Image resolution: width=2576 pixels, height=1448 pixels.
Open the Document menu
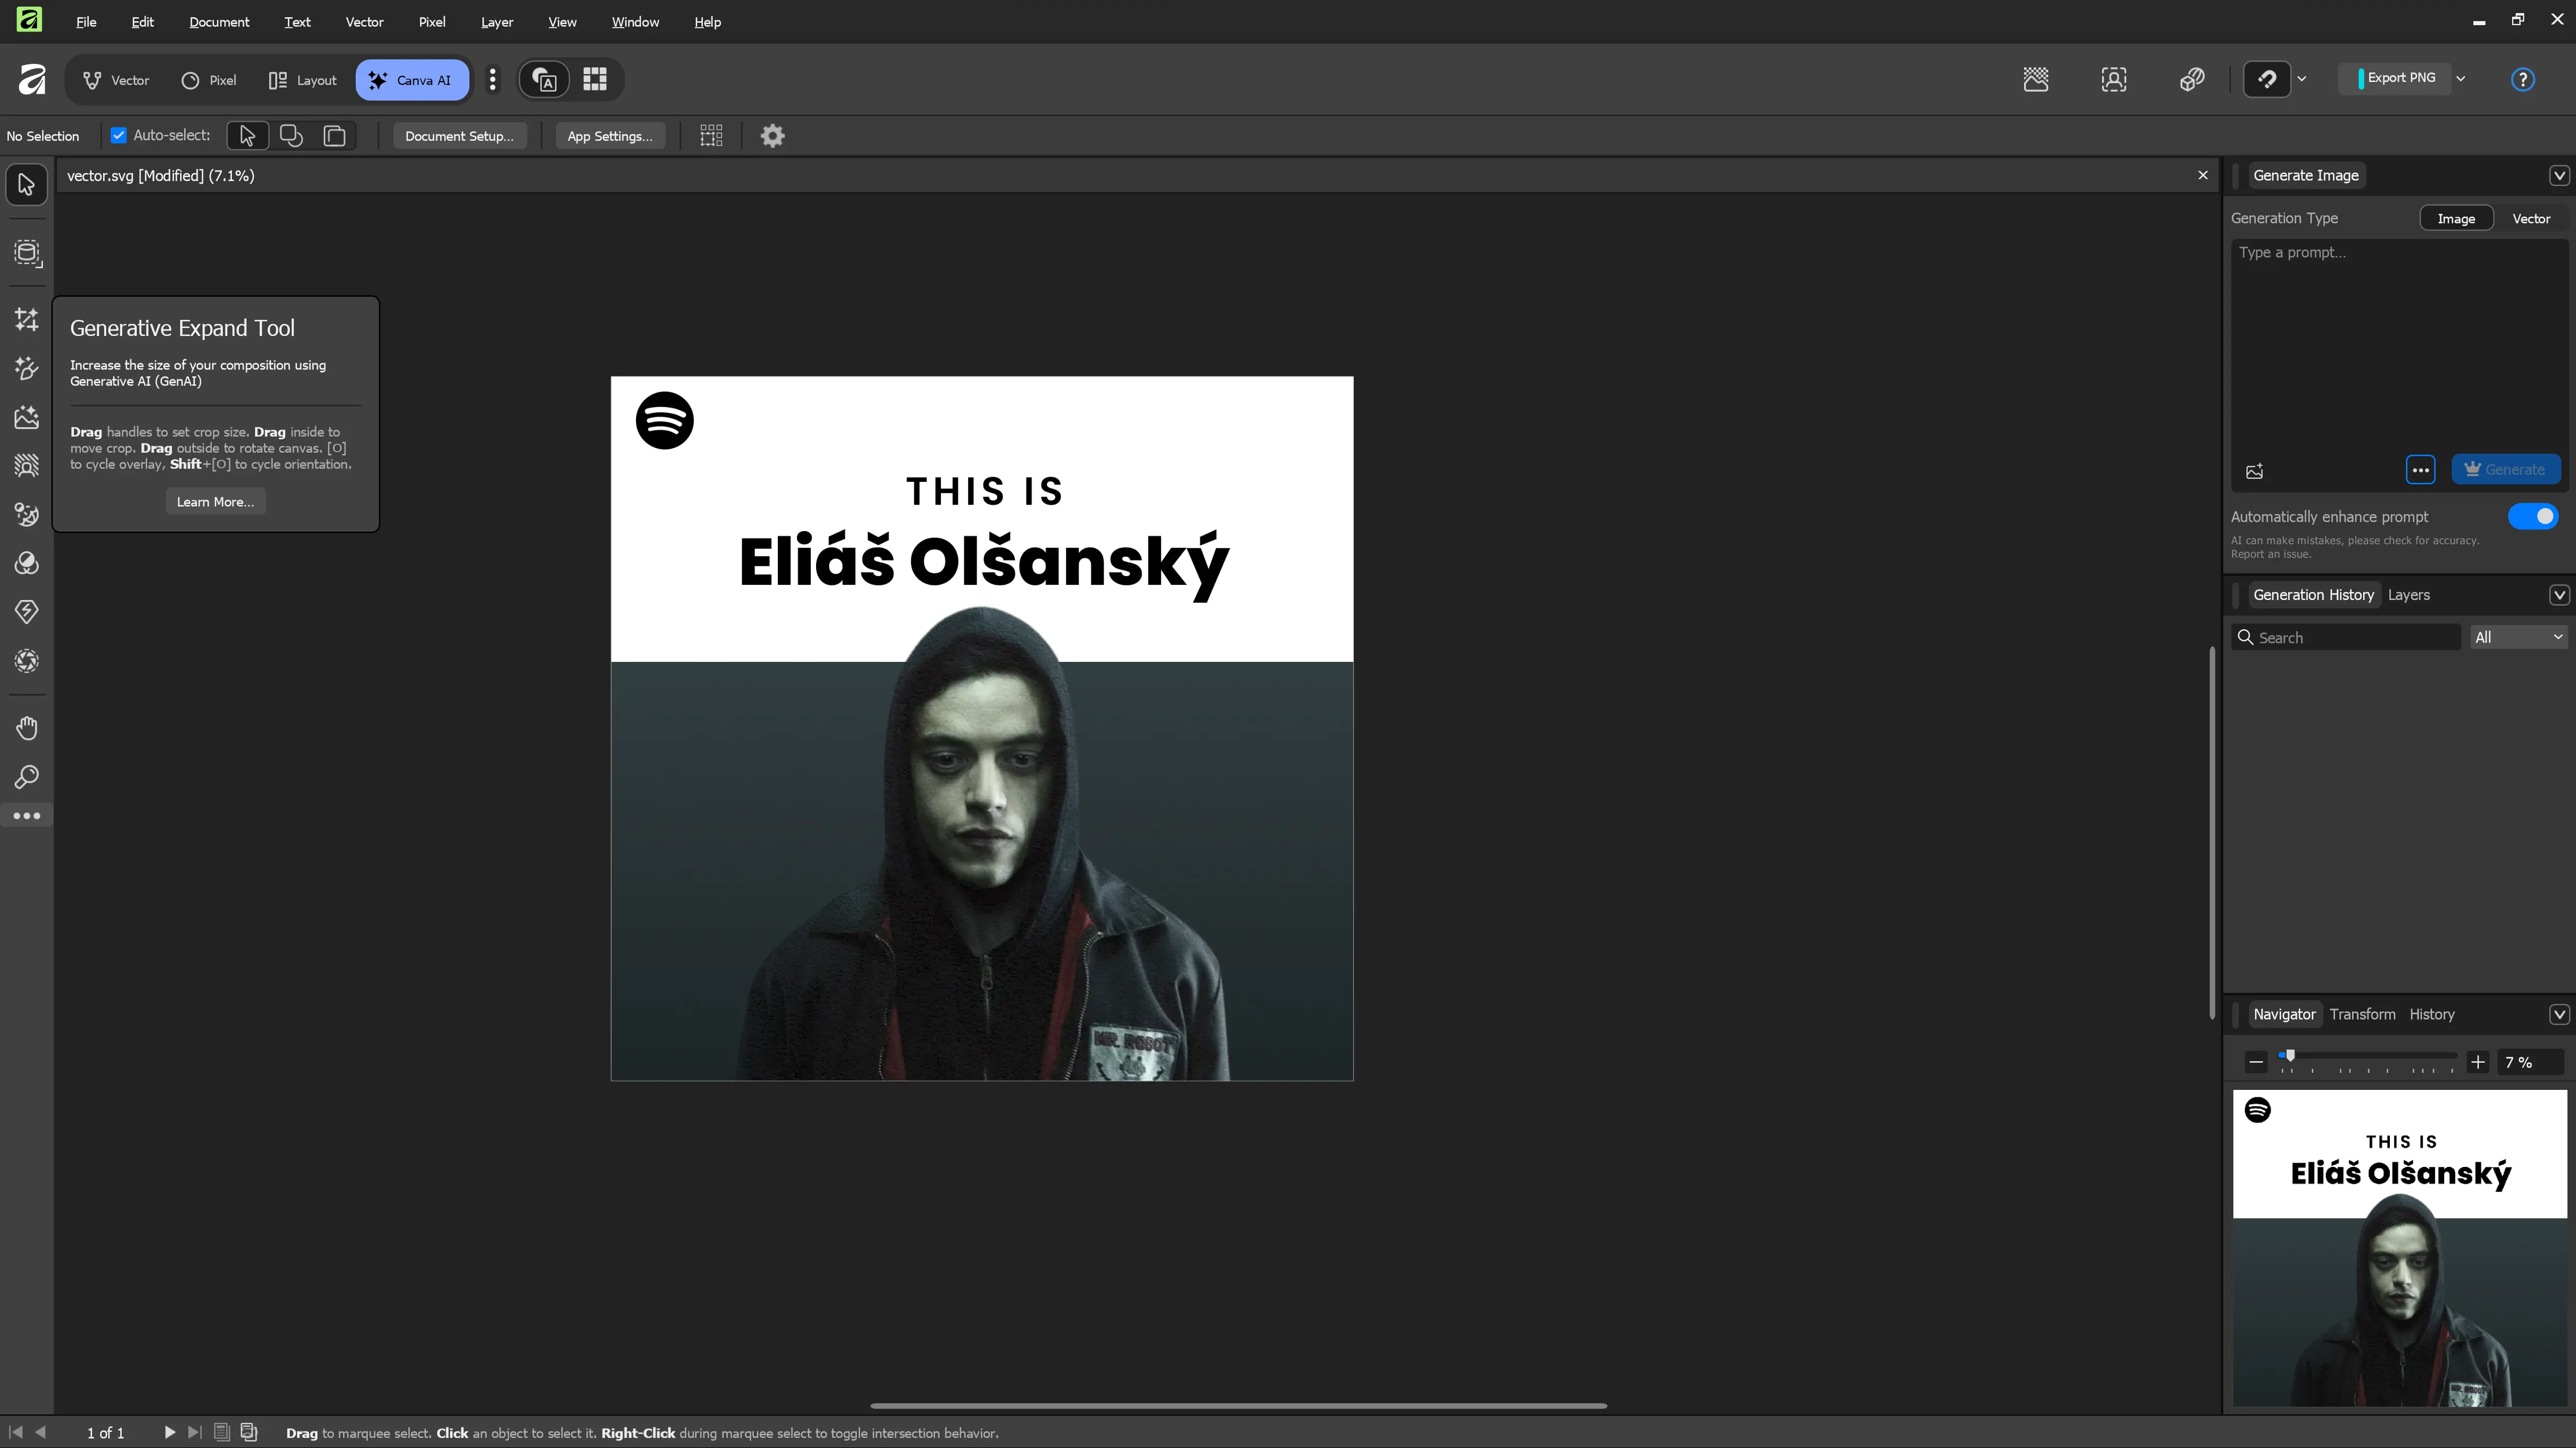point(219,22)
